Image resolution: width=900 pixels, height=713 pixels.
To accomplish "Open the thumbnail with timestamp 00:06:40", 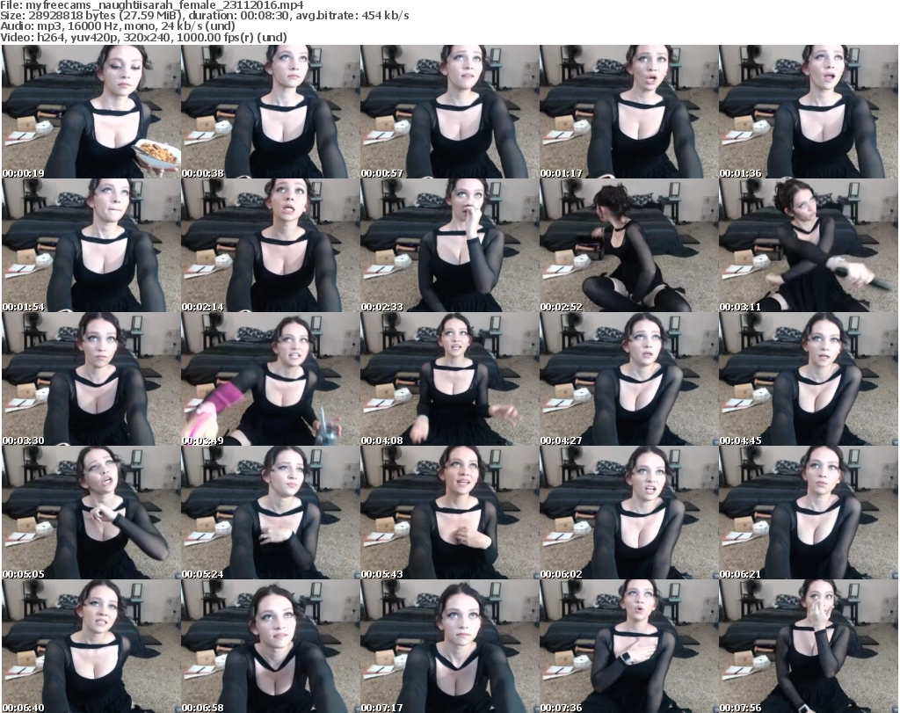I will [x=91, y=646].
